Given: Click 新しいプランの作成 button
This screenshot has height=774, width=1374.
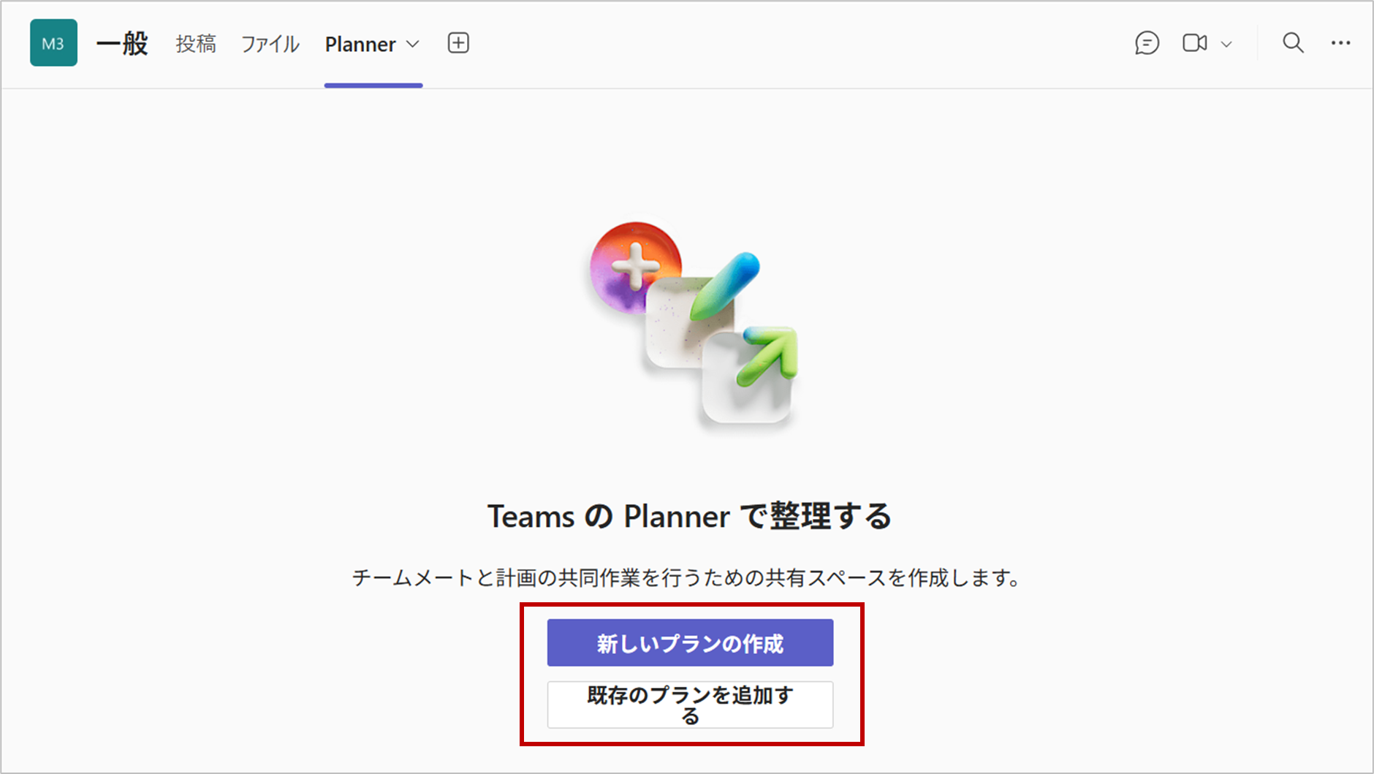Looking at the screenshot, I should point(690,642).
